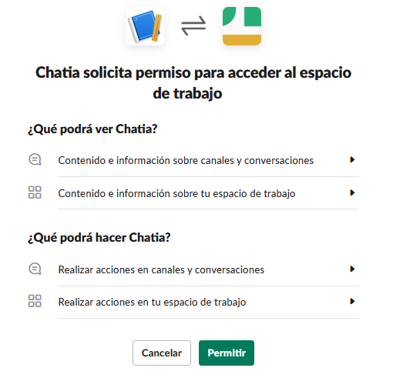Click chat bubble icon beside channel actions
Screen dimensions: 393x388
click(35, 269)
